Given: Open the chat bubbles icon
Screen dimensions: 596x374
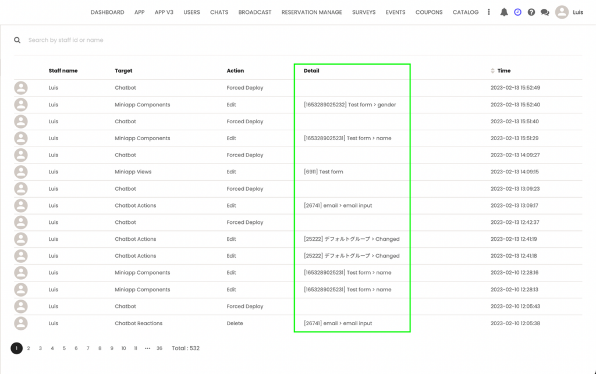Looking at the screenshot, I should 545,12.
